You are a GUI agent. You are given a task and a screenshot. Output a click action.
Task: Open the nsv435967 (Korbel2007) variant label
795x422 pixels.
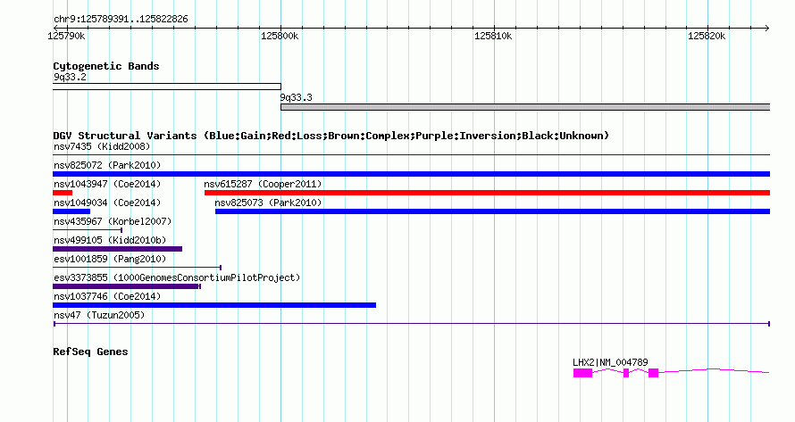113,221
